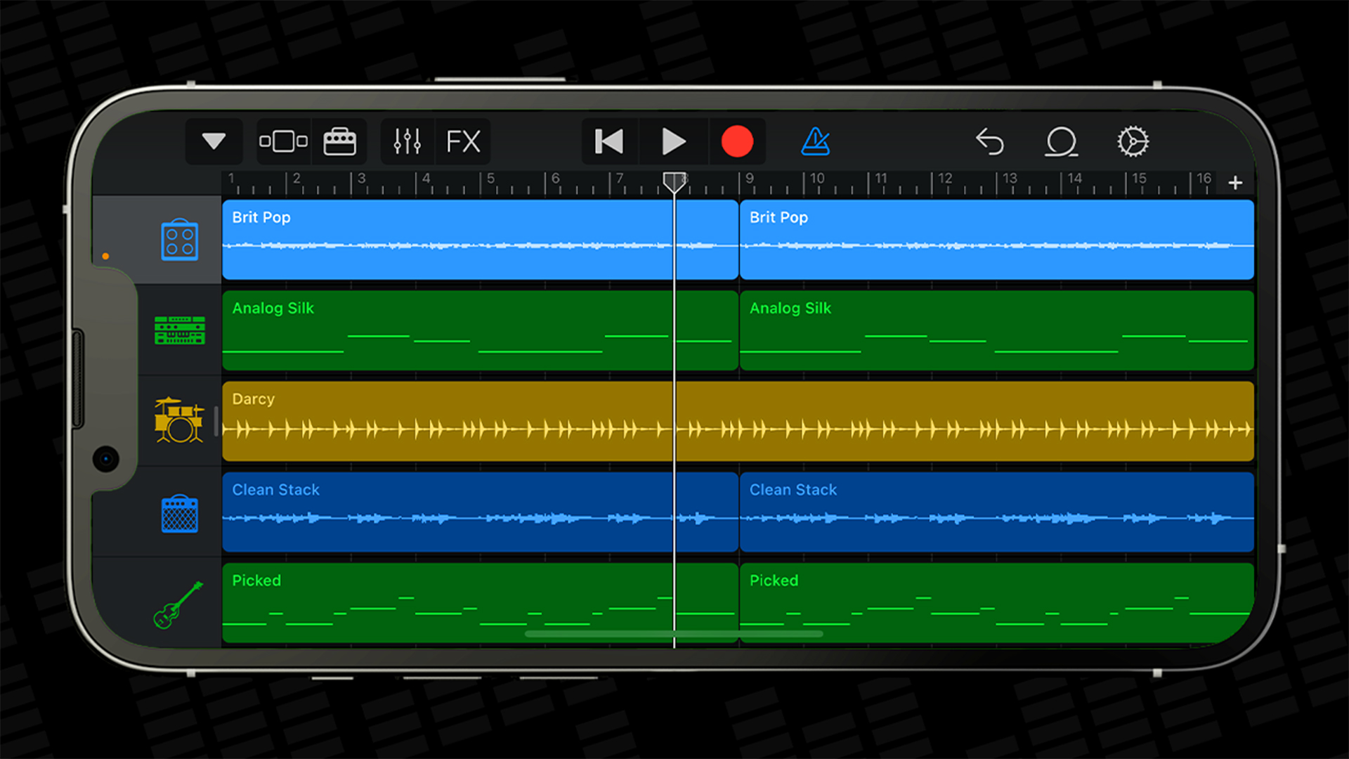
Task: Select the Clean Stack amp track icon
Action: click(180, 513)
